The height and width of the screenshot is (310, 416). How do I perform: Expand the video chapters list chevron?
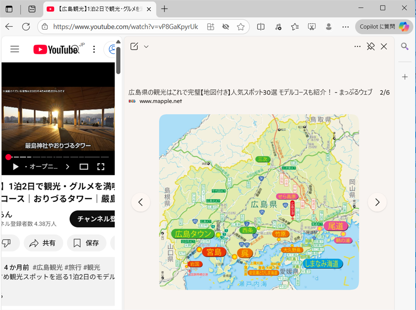pyautogui.click(x=67, y=166)
